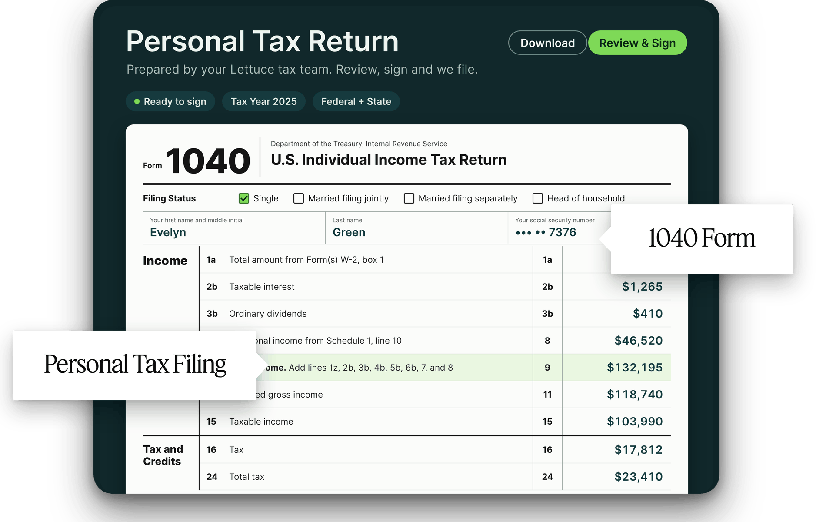The image size is (826, 522).
Task: Select the Ordinary dividends amount $410
Action: (x=648, y=314)
